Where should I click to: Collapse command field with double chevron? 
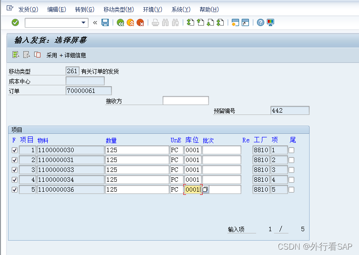[x=95, y=22]
